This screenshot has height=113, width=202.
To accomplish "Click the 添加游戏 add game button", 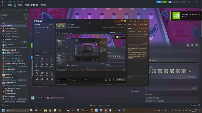I will pos(5,105).
